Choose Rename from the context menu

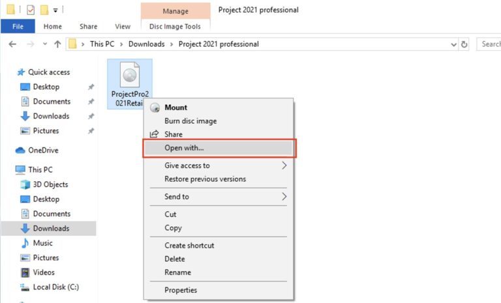[219, 272]
